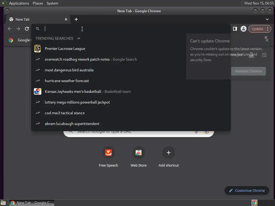Open the Places menu
Viewport: 275px width, 206px height.
38,3
